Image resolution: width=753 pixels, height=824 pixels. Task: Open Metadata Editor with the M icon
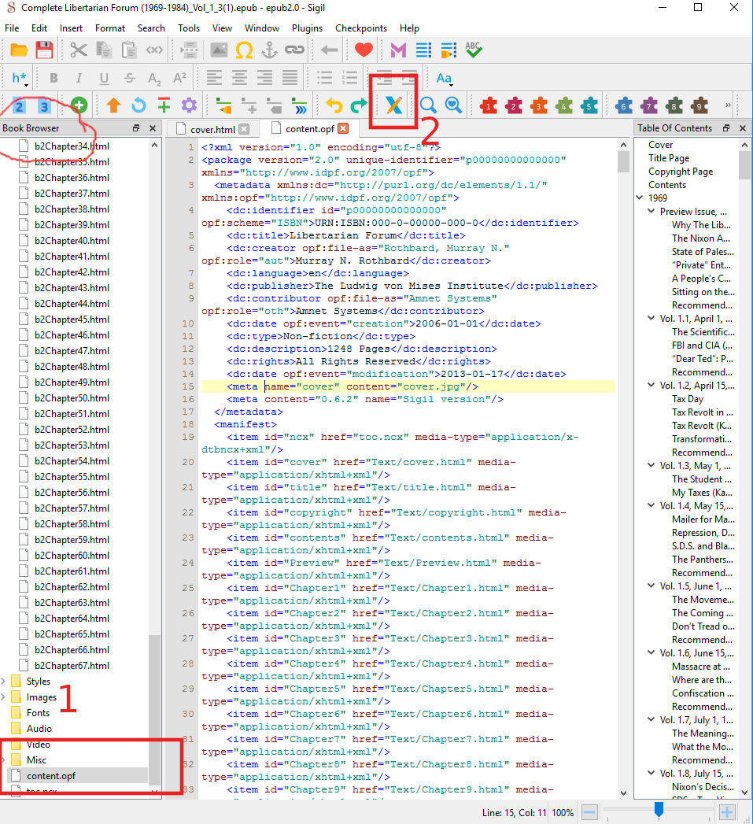tap(398, 50)
